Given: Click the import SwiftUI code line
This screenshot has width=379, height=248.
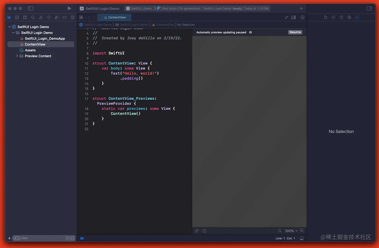Looking at the screenshot, I should coord(108,53).
